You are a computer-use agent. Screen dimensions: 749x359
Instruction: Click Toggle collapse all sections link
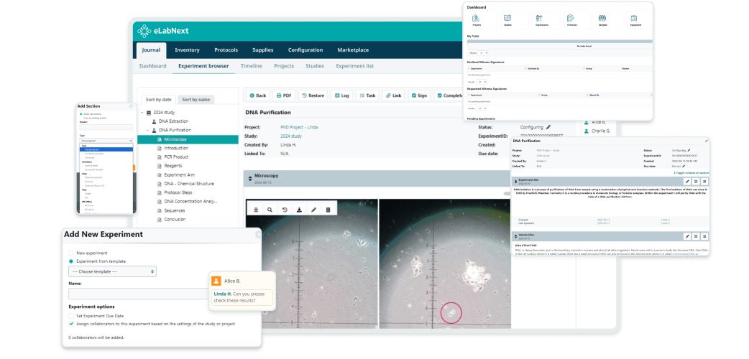coord(691,173)
